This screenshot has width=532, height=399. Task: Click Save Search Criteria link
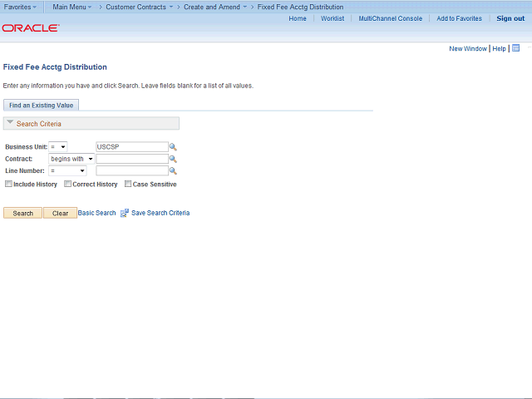[160, 213]
